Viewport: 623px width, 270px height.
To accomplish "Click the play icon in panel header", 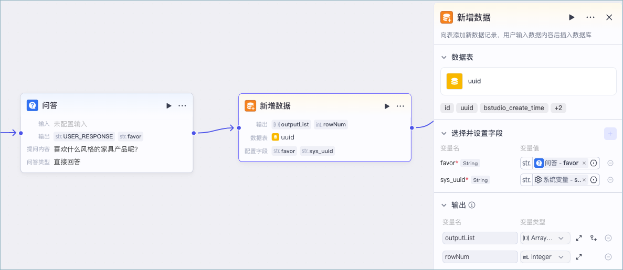I will pos(572,17).
